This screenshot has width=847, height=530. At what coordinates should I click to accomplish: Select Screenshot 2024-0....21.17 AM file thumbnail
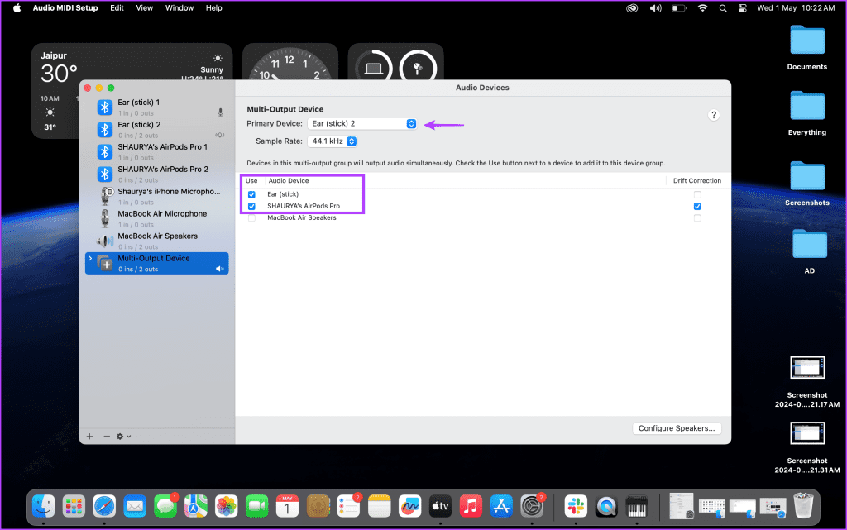[807, 368]
